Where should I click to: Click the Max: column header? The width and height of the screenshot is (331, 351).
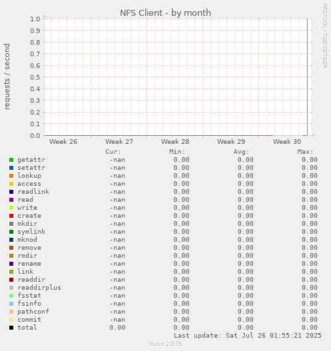click(x=305, y=152)
